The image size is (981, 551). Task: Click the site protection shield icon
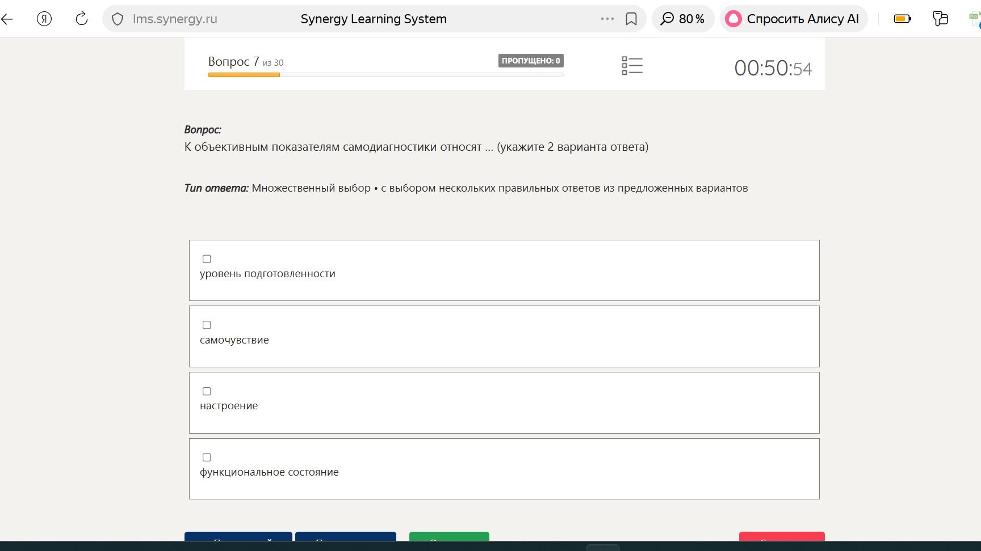point(118,19)
